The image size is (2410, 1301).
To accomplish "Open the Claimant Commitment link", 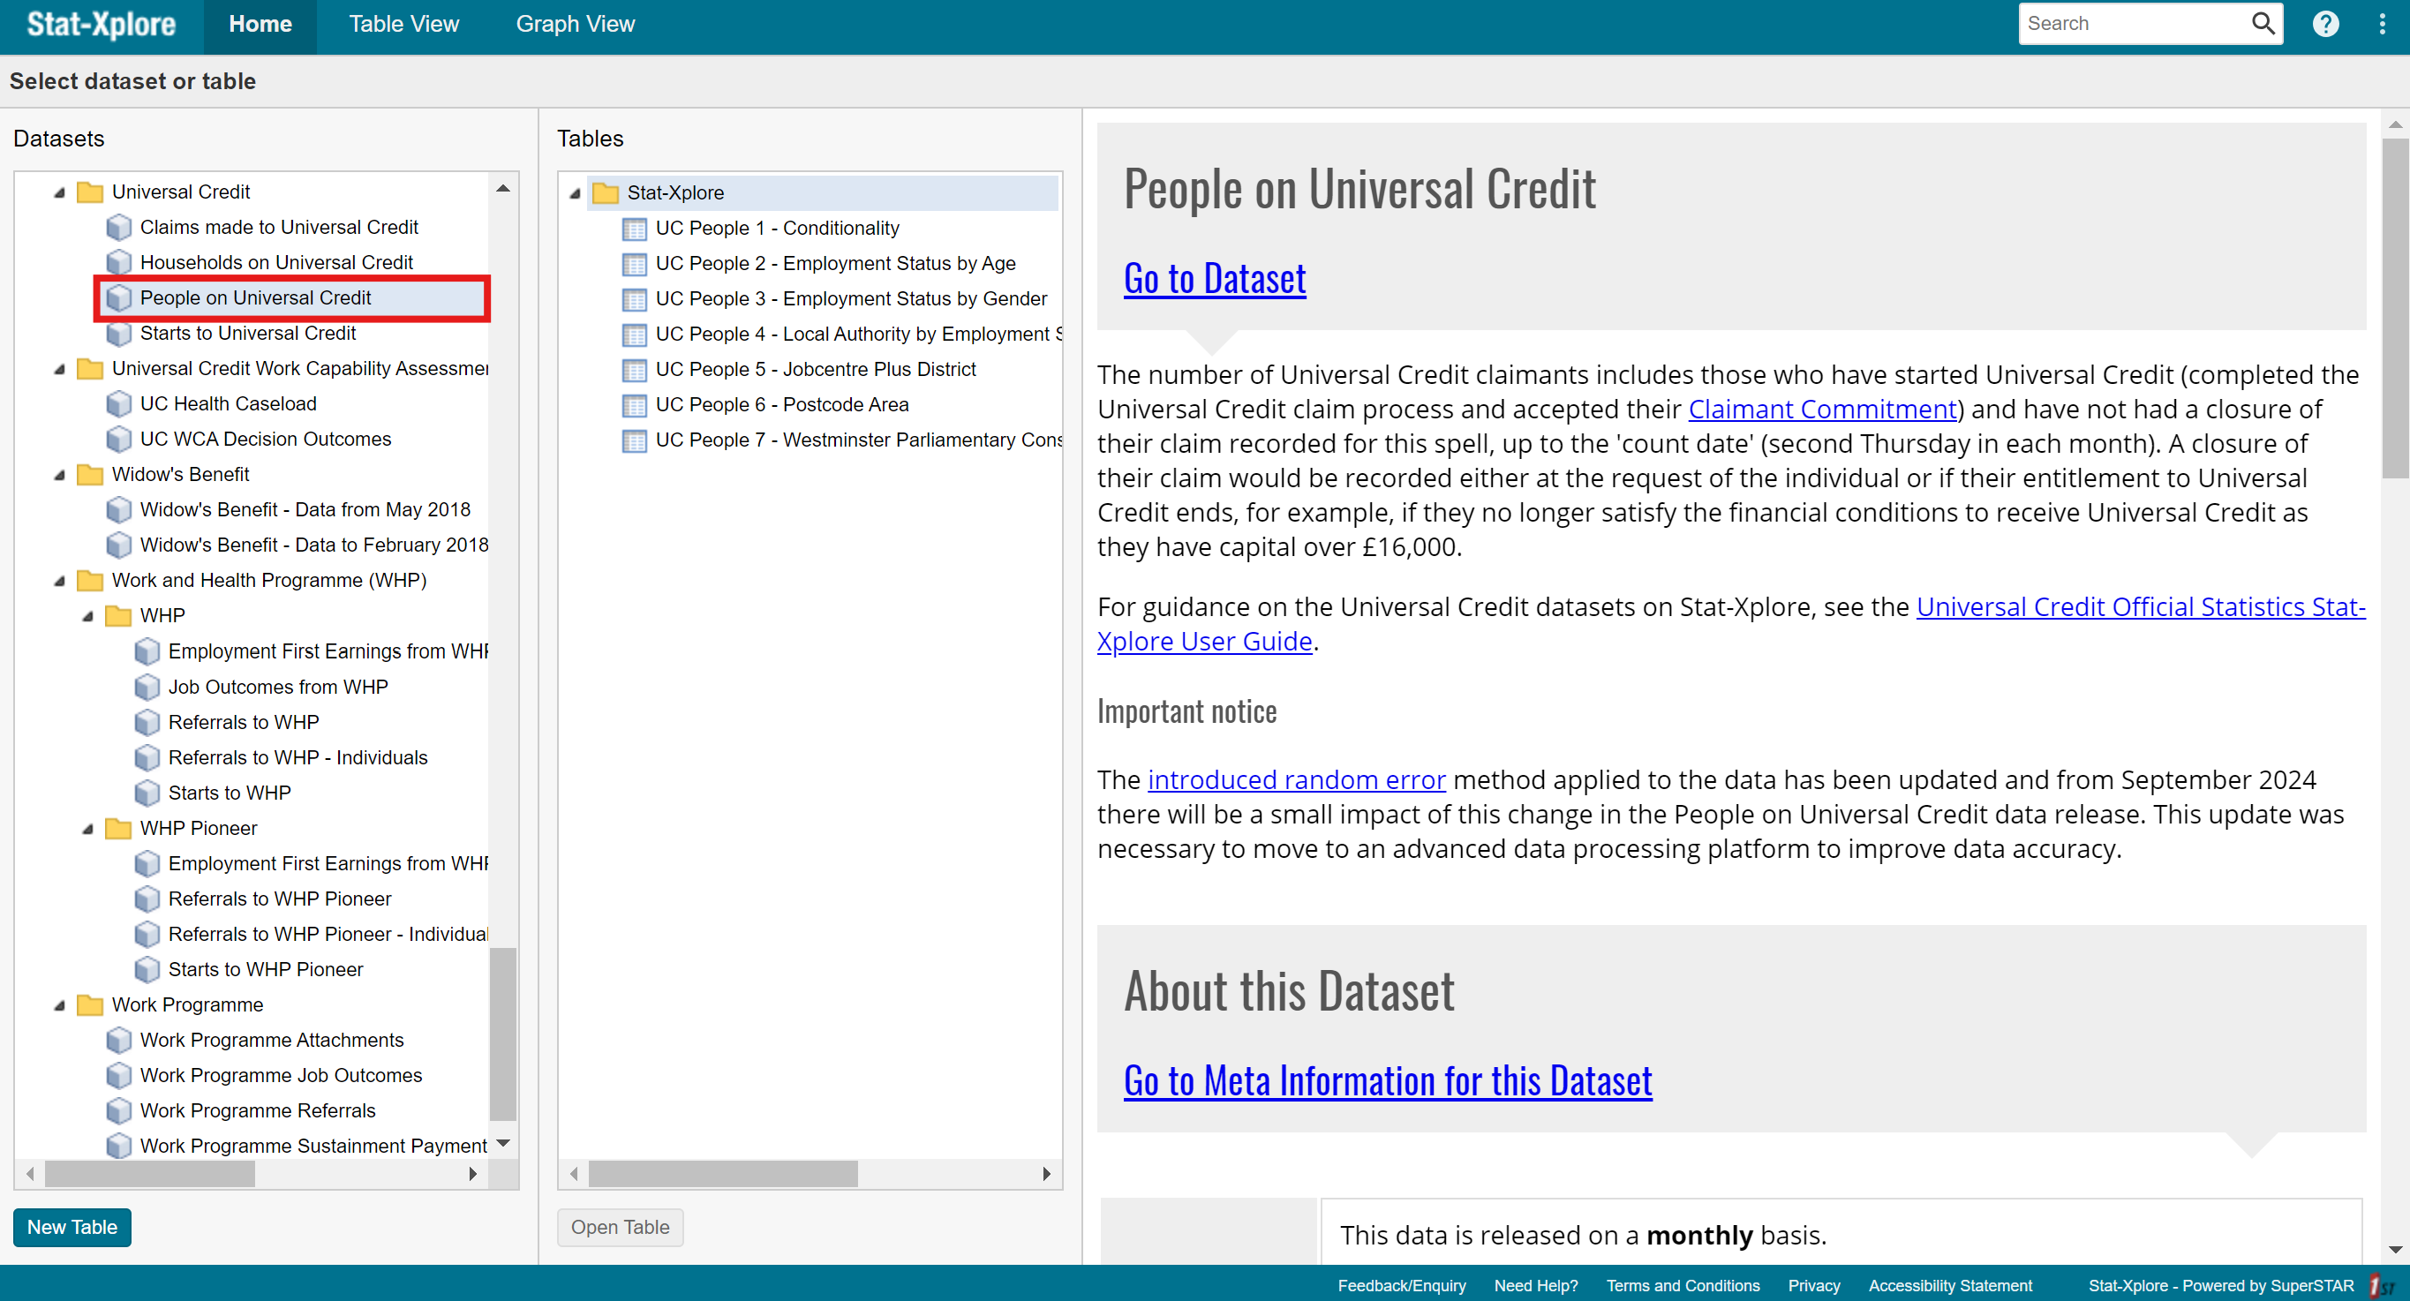I will click(1822, 410).
